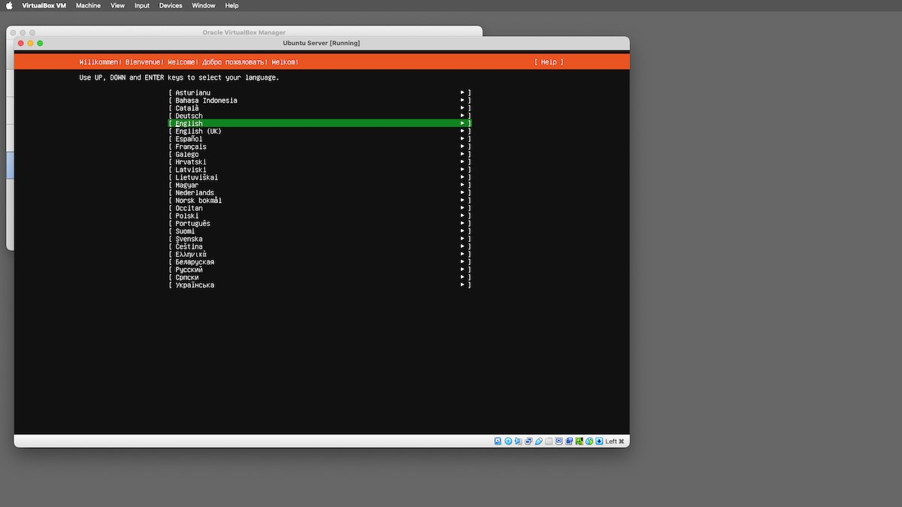Click the audio status bar icon
The height and width of the screenshot is (507, 902).
click(518, 441)
